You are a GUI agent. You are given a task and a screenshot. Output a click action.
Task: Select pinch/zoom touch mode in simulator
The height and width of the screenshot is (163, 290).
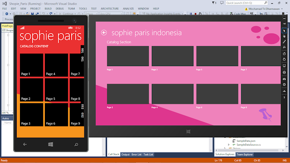click(284, 42)
